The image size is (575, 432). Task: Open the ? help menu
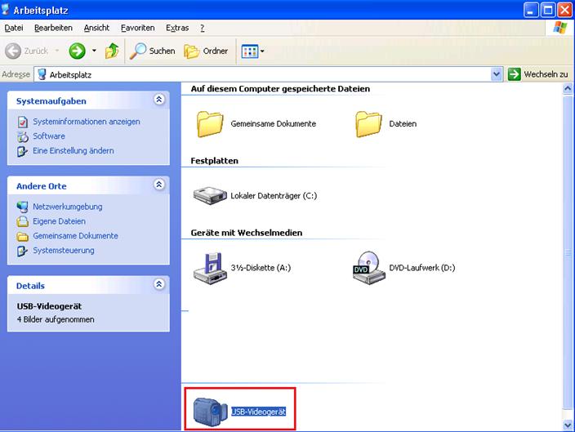coord(202,28)
